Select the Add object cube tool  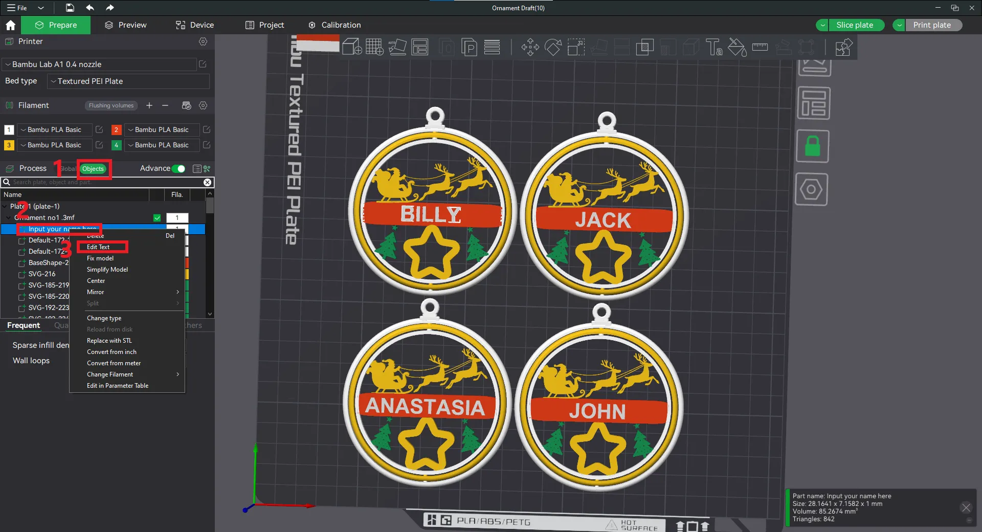pyautogui.click(x=352, y=48)
